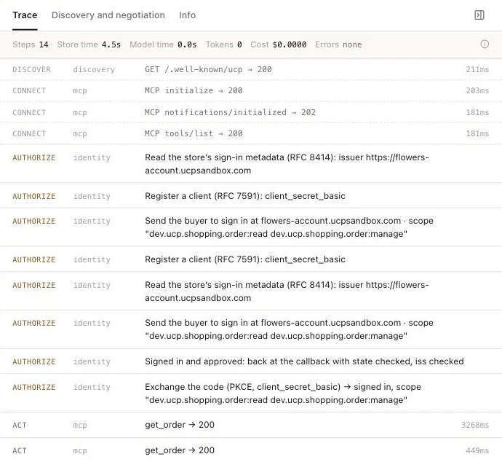This screenshot has height=470, width=502.
Task: Select the MCP initialize → 200 row
Action: tap(251, 91)
